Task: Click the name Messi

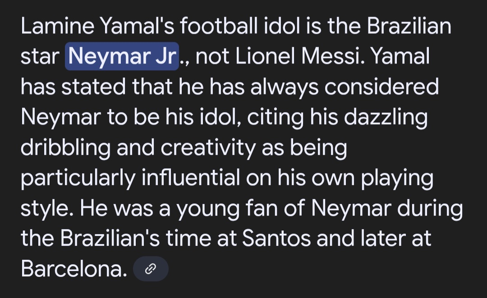Action: tap(333, 56)
